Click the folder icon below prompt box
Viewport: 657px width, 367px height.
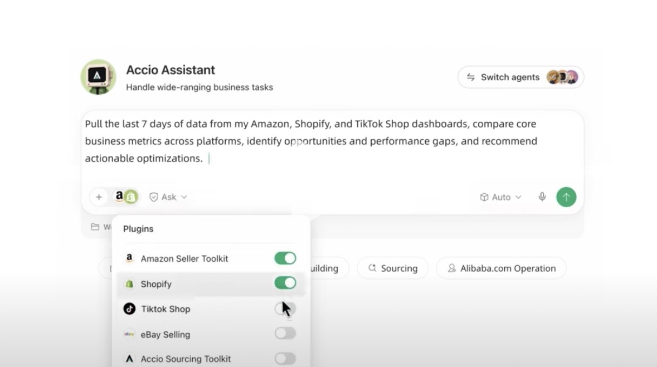point(95,227)
